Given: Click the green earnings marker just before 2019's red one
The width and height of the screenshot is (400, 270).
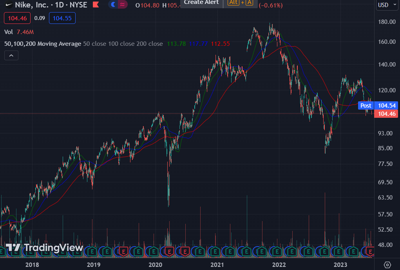Looking at the screenshot, I should coord(107,252).
